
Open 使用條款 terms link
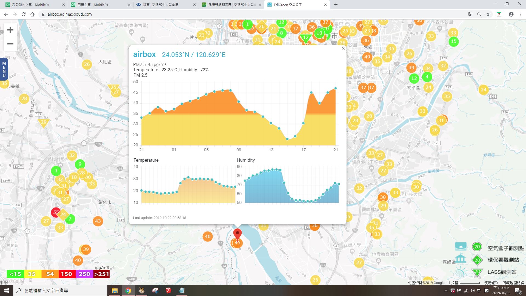pyautogui.click(x=491, y=283)
